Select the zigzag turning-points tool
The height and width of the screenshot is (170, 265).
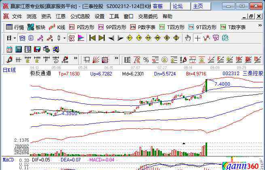coord(207,38)
